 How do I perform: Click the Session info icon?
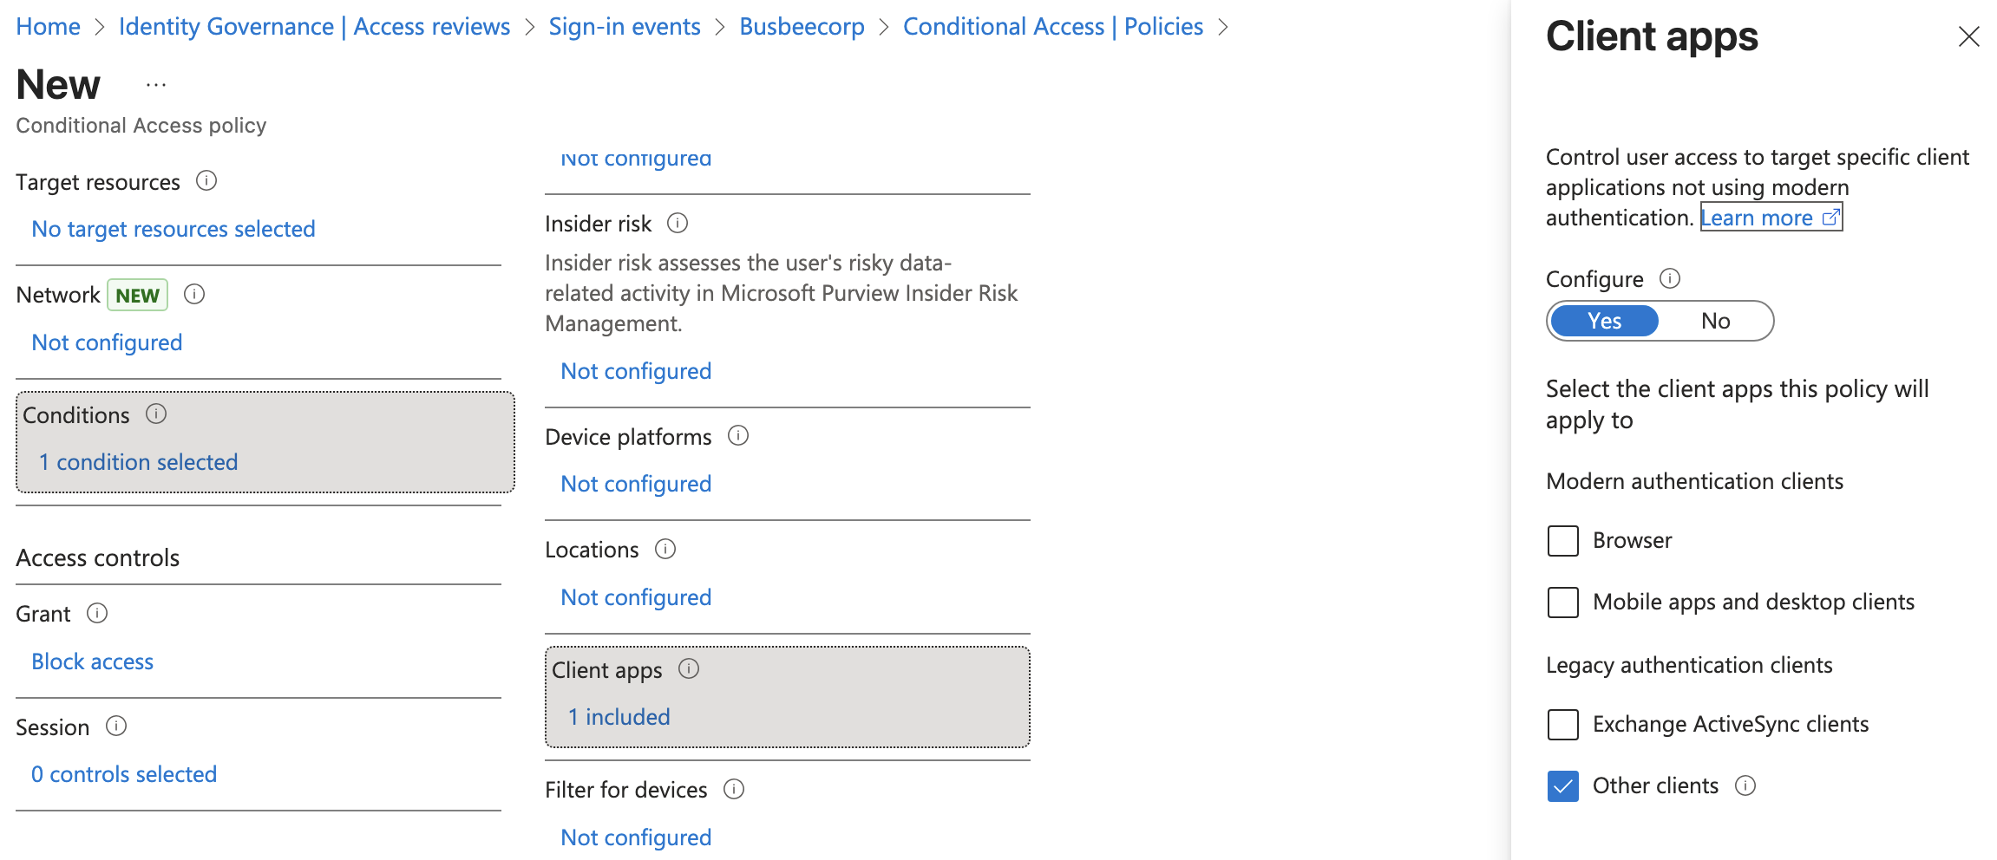[x=116, y=726]
